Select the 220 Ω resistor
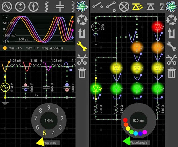This screenshot has height=147, width=178. coord(116,109)
